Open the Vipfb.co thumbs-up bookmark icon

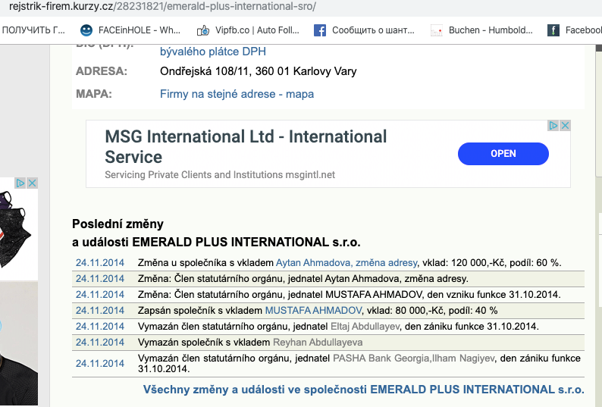pos(202,30)
